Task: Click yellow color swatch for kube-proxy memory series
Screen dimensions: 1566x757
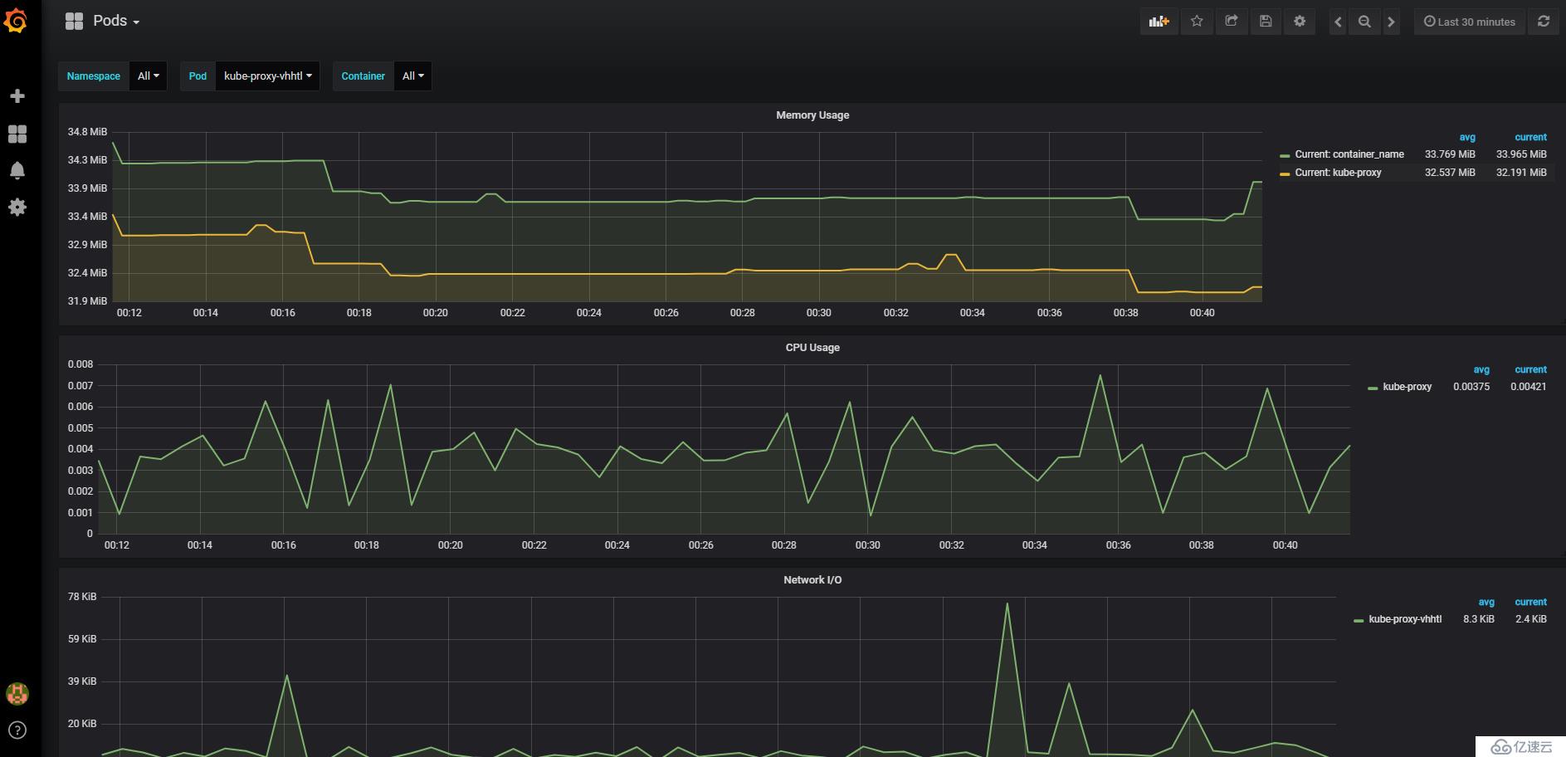Action: click(x=1285, y=173)
